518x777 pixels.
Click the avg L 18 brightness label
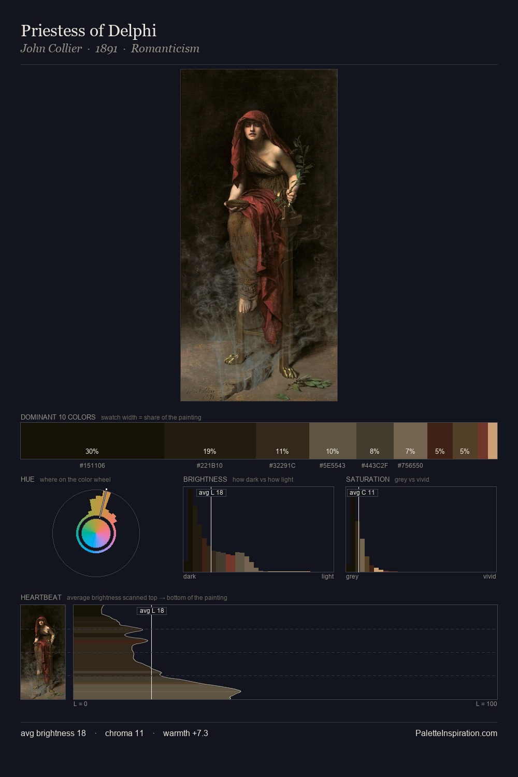pos(211,493)
